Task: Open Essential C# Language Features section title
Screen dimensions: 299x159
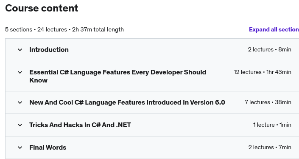Action: coord(117,76)
